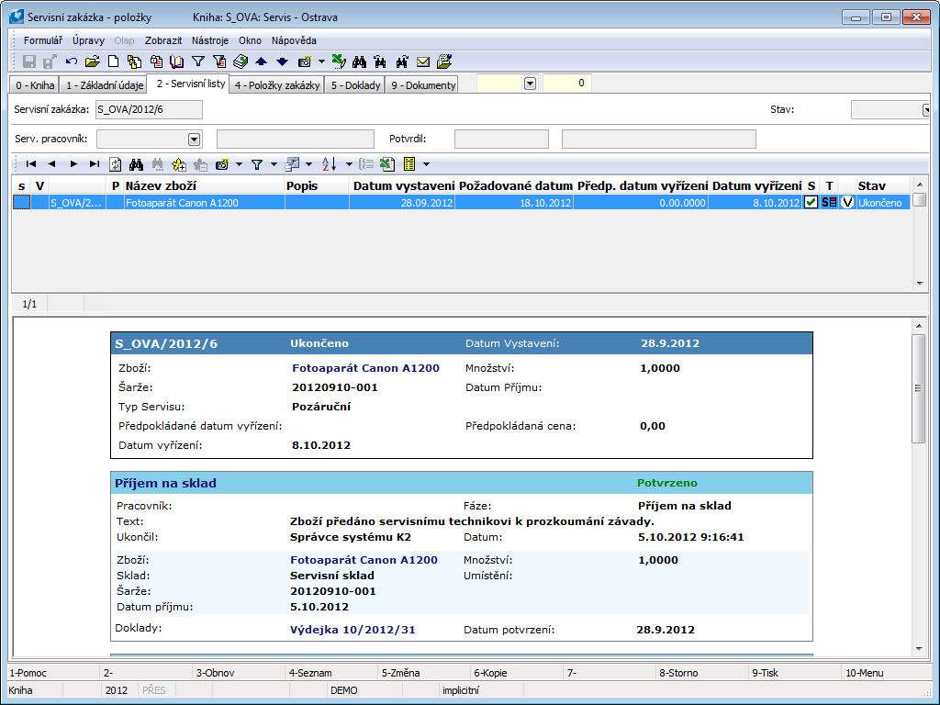Expand the A-Z sort dropdown arrow
The width and height of the screenshot is (940, 705).
click(x=349, y=164)
